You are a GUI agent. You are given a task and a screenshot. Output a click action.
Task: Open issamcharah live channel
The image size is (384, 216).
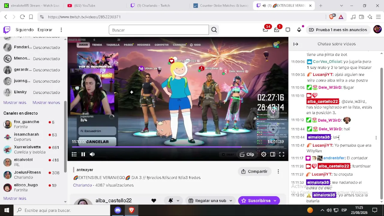click(x=33, y=137)
